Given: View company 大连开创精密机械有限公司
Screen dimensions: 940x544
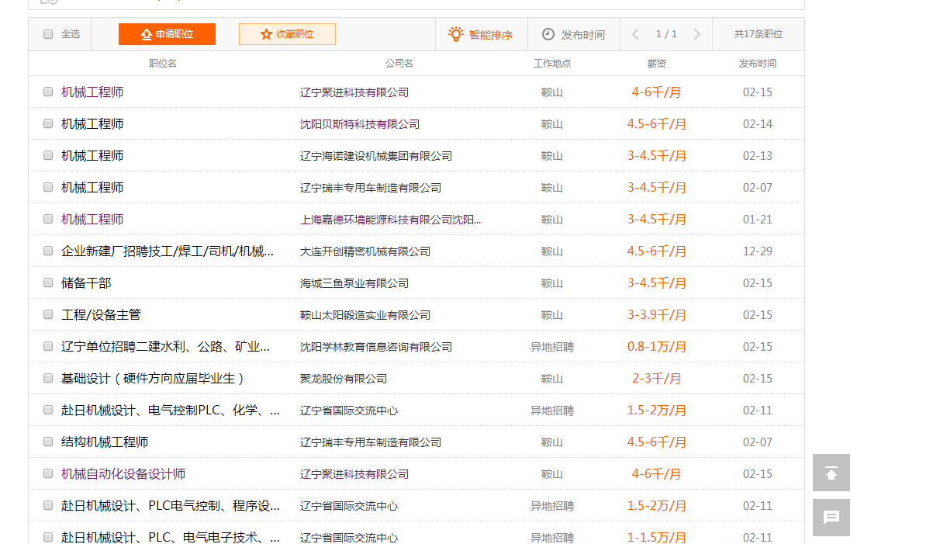Looking at the screenshot, I should coord(365,251).
